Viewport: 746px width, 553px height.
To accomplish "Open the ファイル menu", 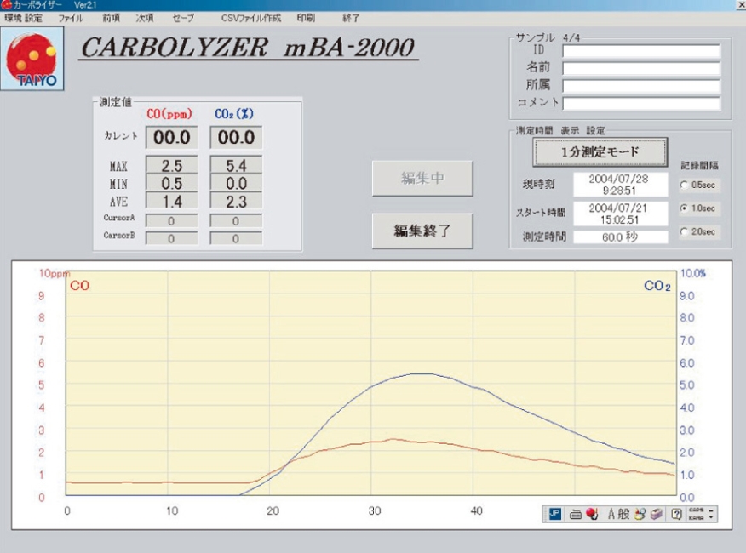I will [x=71, y=18].
